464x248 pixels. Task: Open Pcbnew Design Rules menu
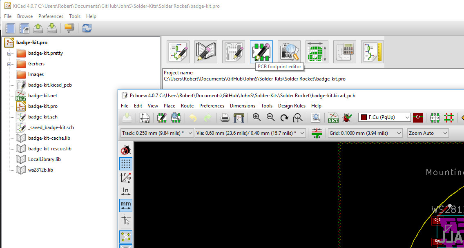click(292, 106)
